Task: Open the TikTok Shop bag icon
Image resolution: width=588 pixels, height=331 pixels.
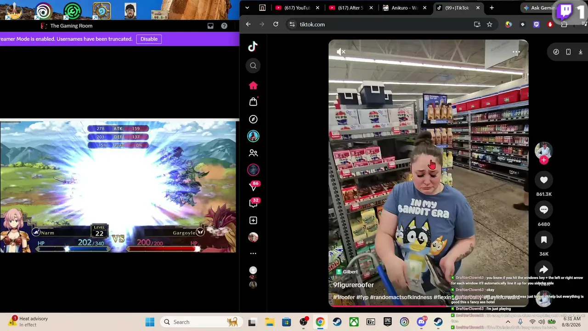Action: tap(253, 102)
